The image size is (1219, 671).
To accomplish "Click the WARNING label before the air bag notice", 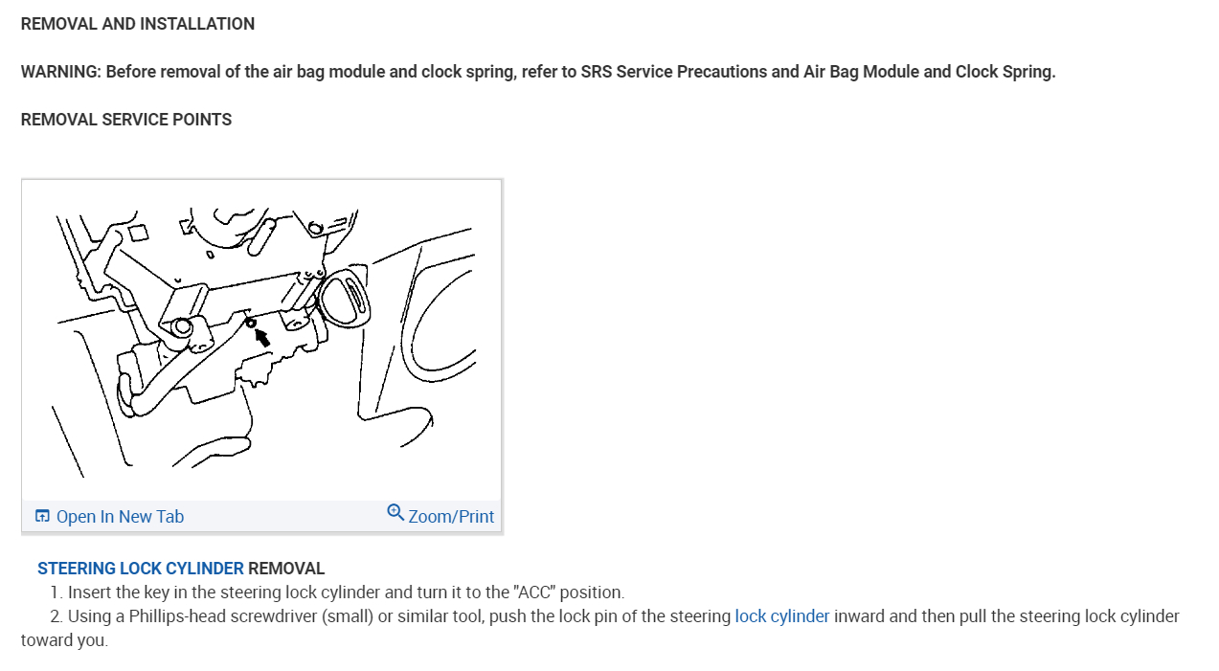I will coord(61,72).
